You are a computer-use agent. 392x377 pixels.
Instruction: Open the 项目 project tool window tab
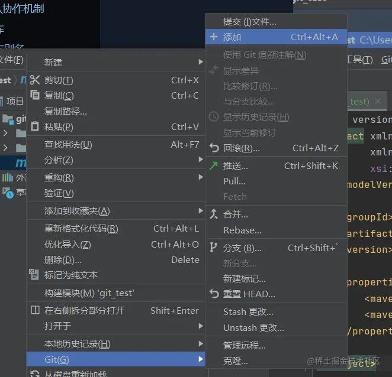pyautogui.click(x=15, y=101)
